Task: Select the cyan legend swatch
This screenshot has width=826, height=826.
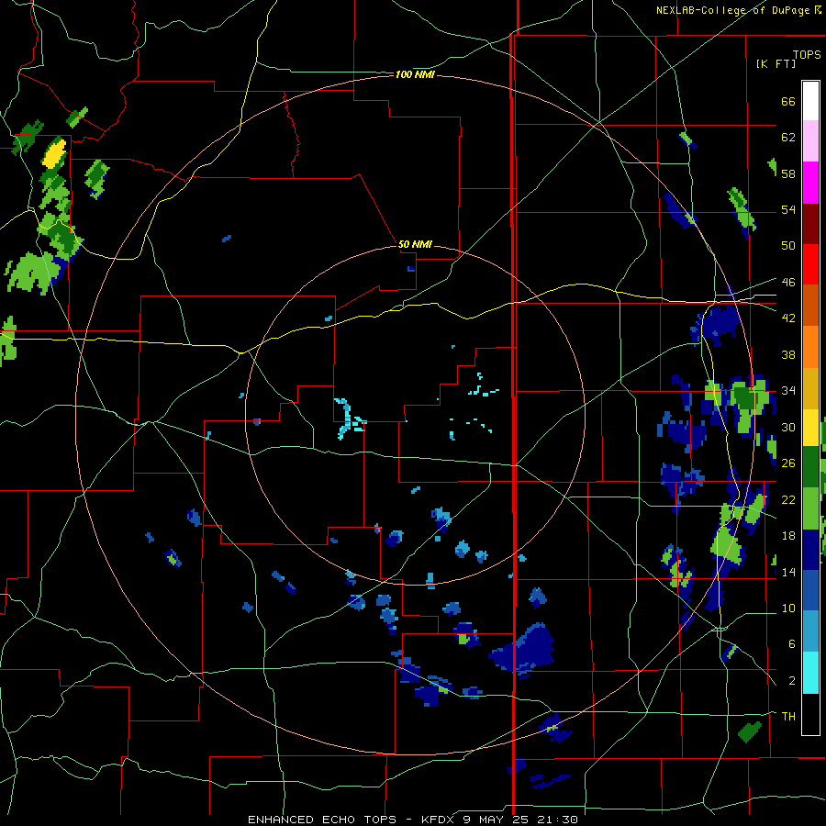Action: [x=810, y=673]
